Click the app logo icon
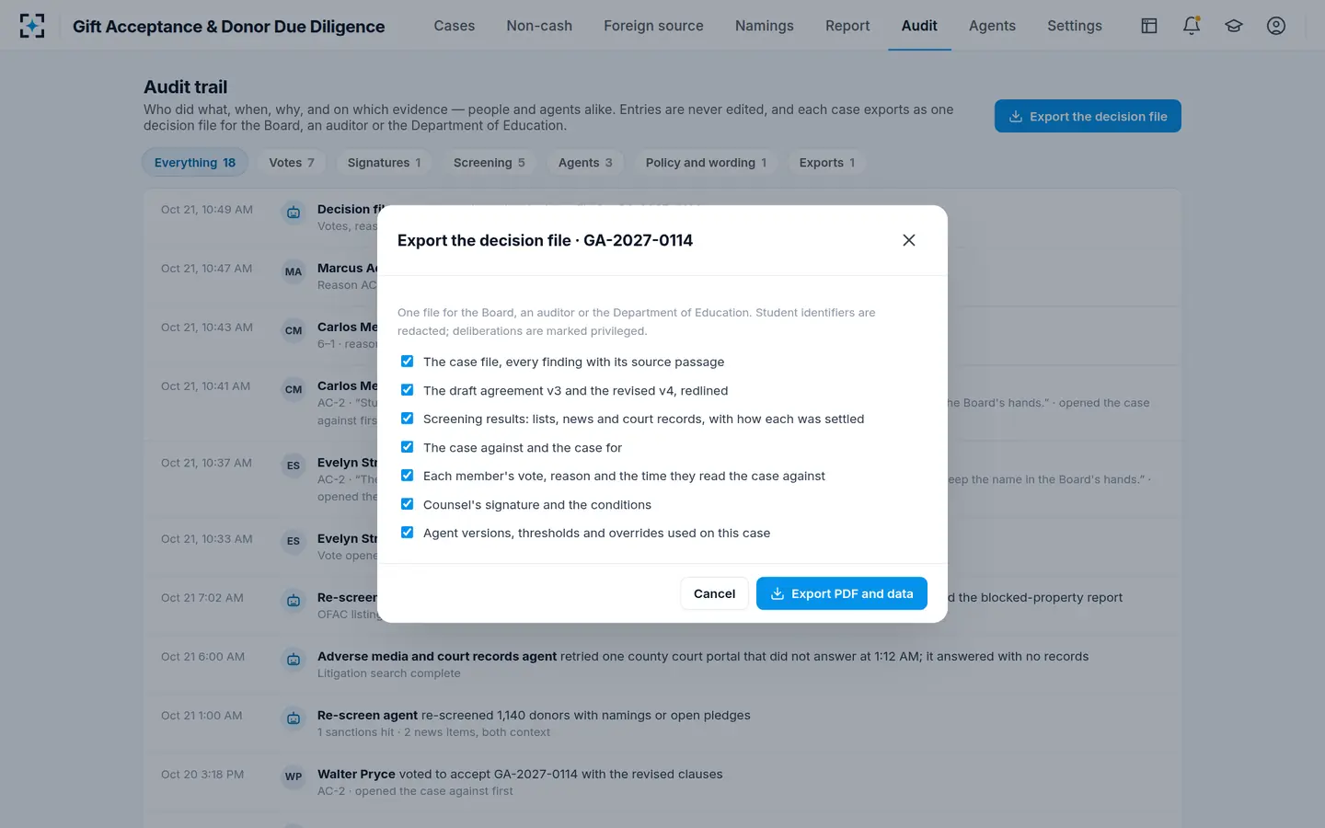The image size is (1325, 828). pos(32,26)
